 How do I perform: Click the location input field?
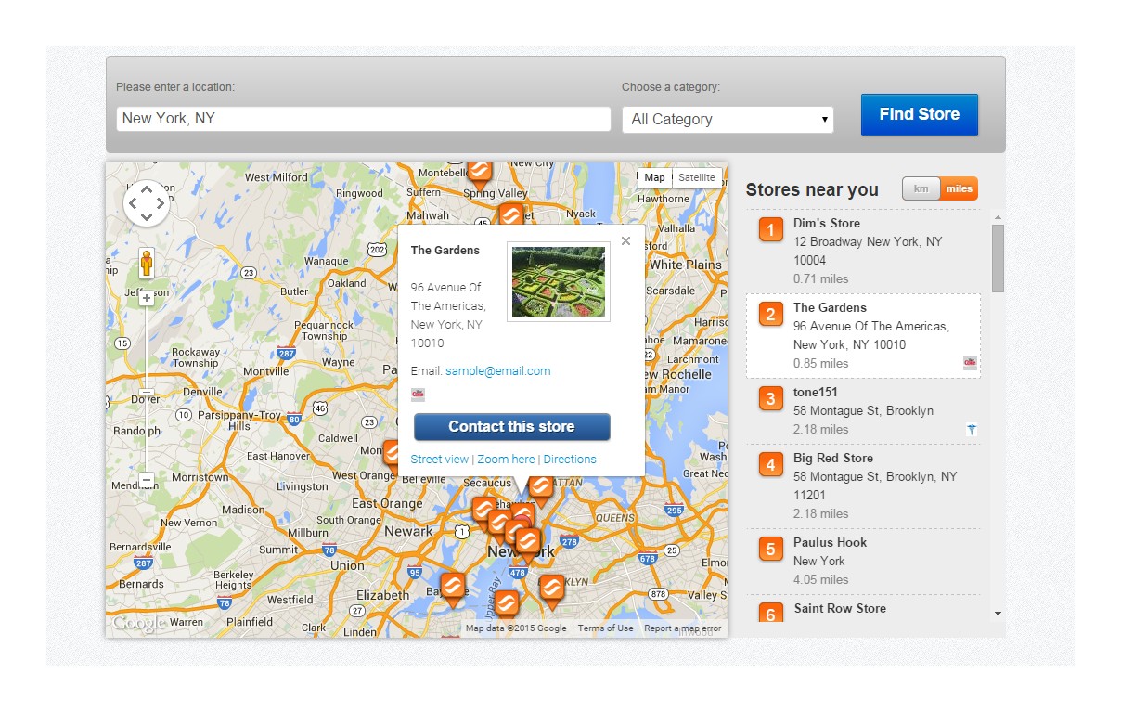click(x=363, y=119)
